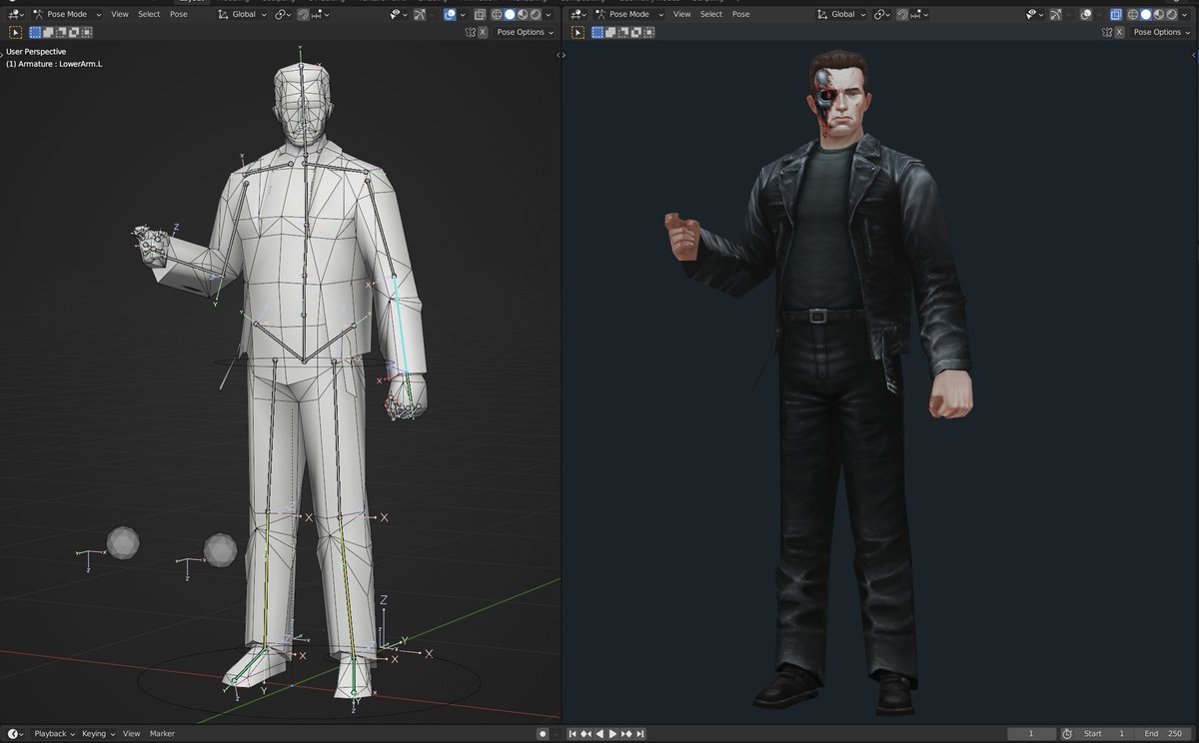Screen dimensions: 1199x743
Task: Open Pose menu in right viewport
Action: (741, 14)
